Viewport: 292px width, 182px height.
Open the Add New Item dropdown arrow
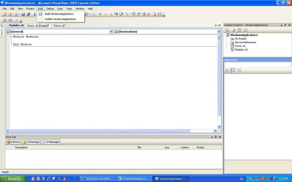(x=19, y=14)
